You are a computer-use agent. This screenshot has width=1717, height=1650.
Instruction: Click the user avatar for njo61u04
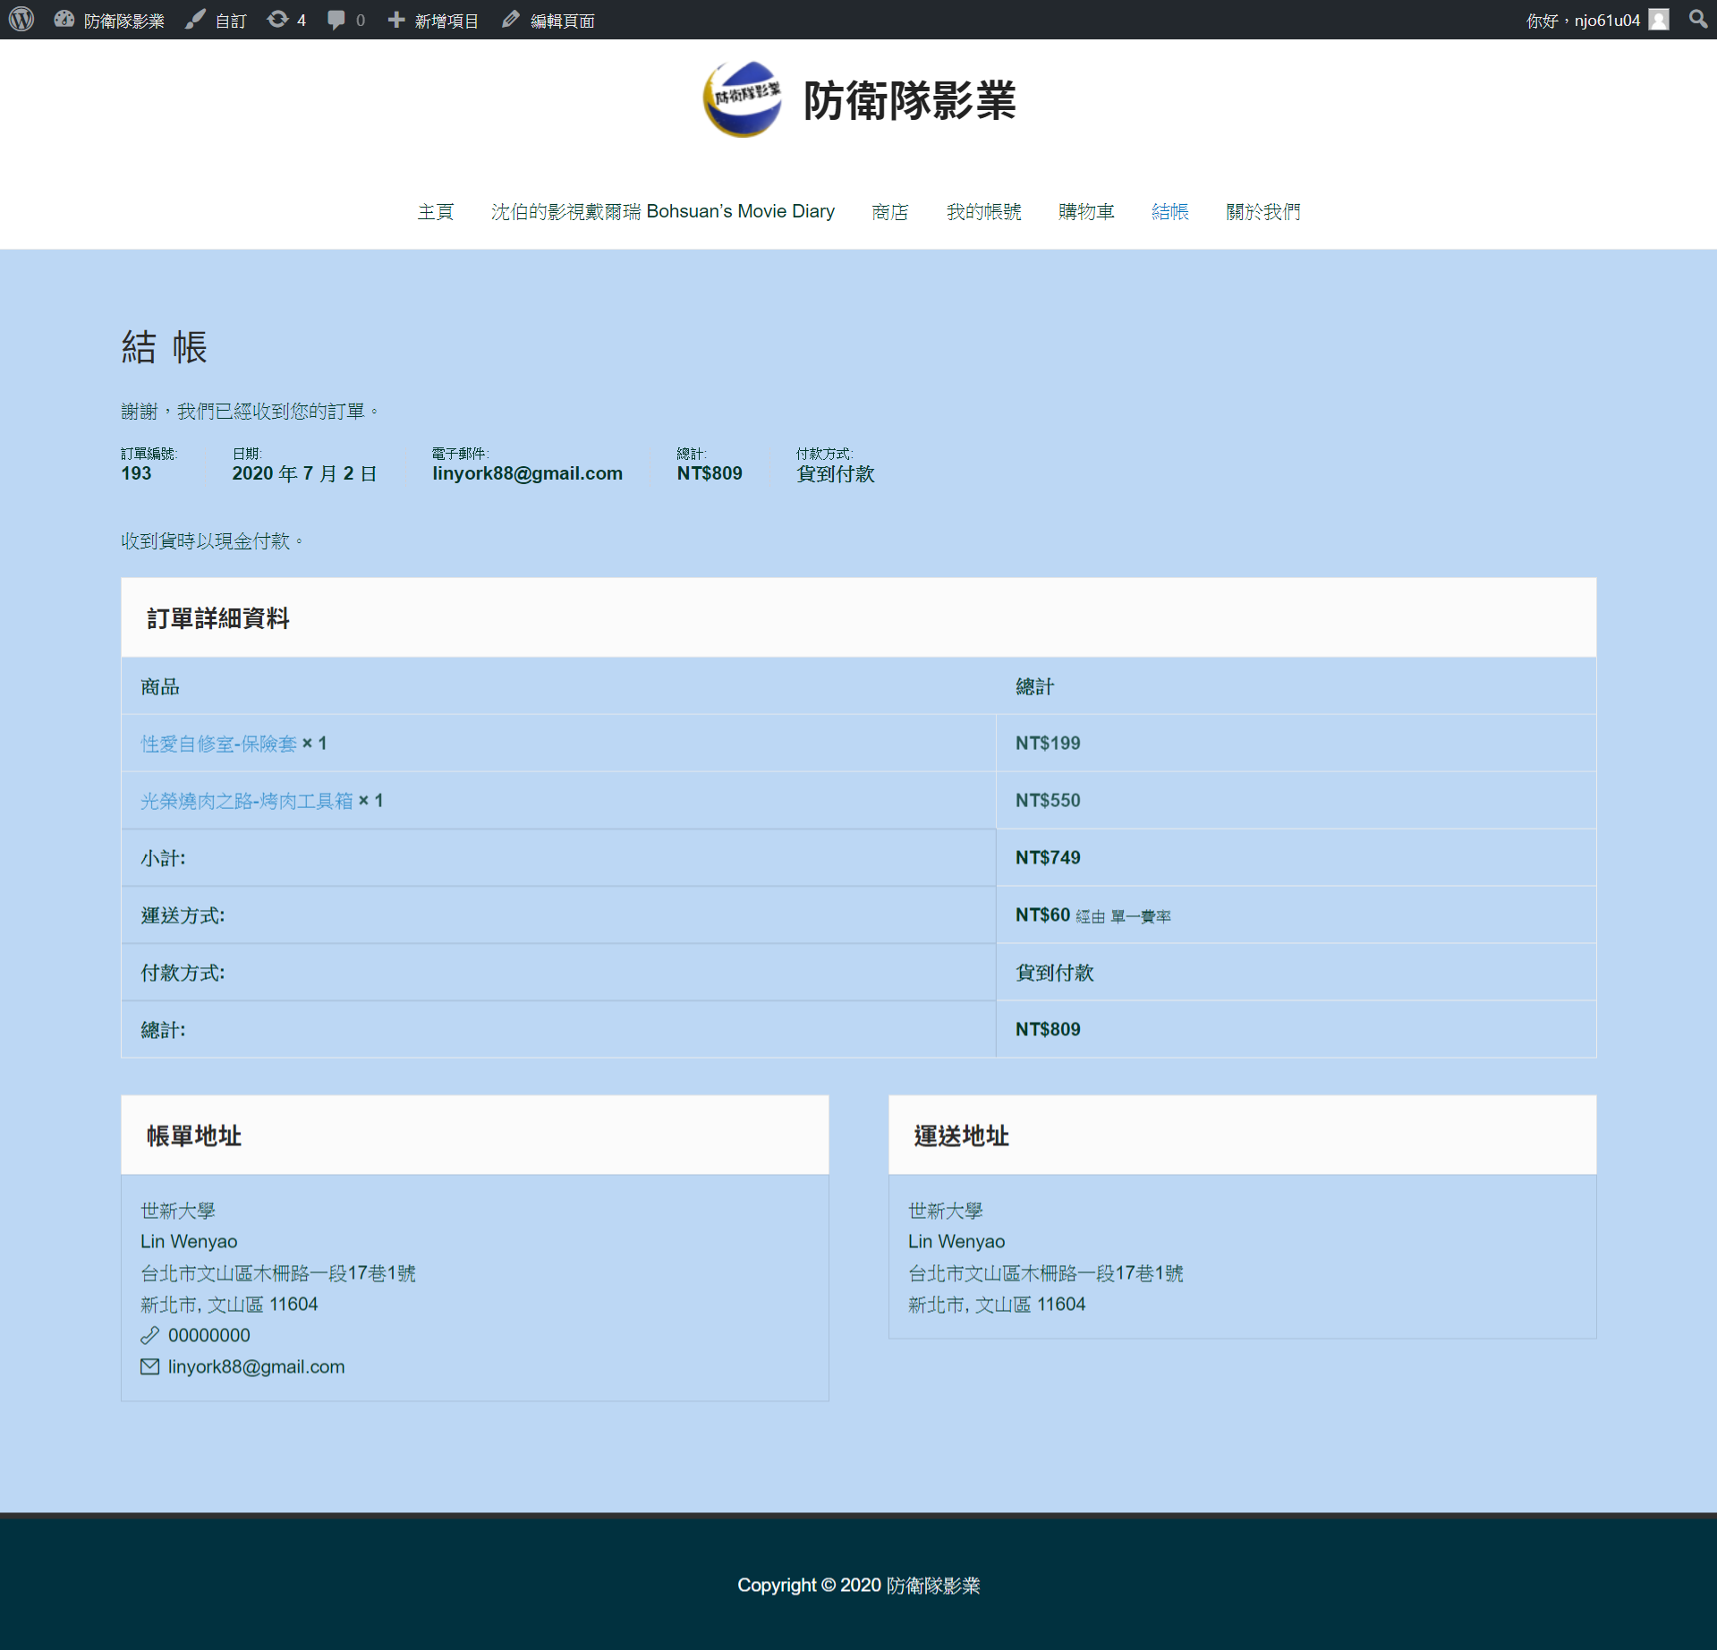1659,20
